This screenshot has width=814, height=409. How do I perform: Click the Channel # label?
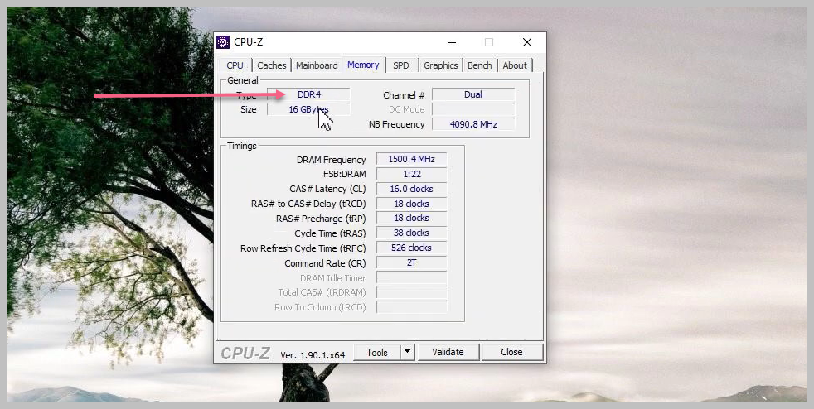[x=404, y=95]
